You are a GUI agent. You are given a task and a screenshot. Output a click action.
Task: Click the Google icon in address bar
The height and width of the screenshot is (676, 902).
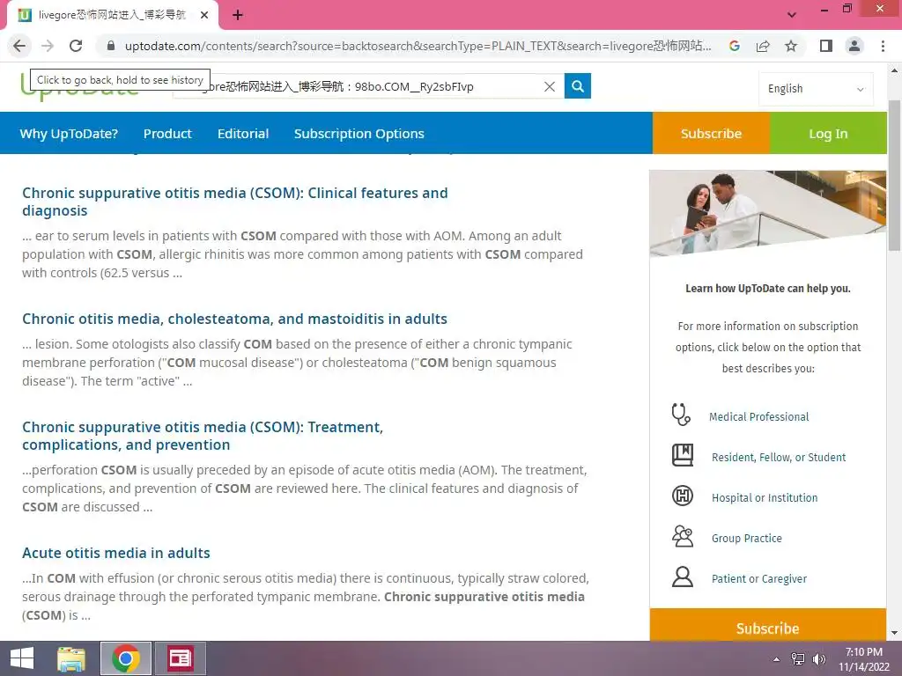point(734,46)
